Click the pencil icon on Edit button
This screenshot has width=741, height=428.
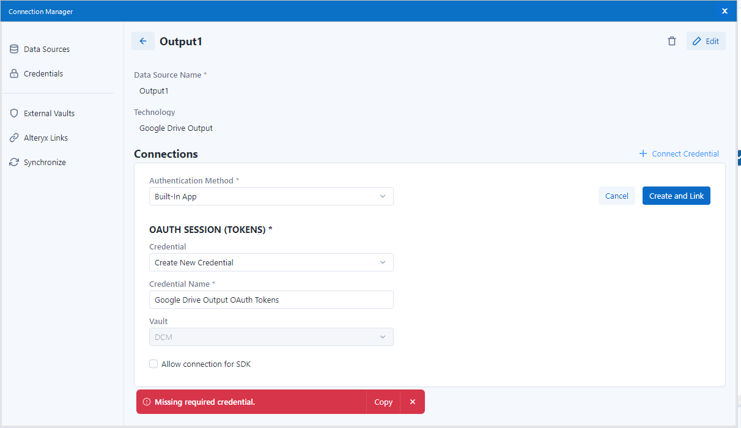[x=698, y=41]
